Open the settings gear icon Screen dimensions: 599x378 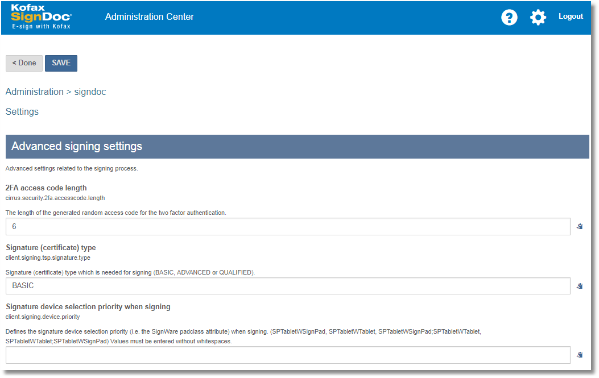point(538,17)
